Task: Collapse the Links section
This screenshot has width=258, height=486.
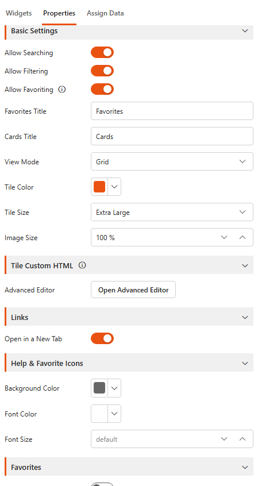Action: (x=245, y=317)
